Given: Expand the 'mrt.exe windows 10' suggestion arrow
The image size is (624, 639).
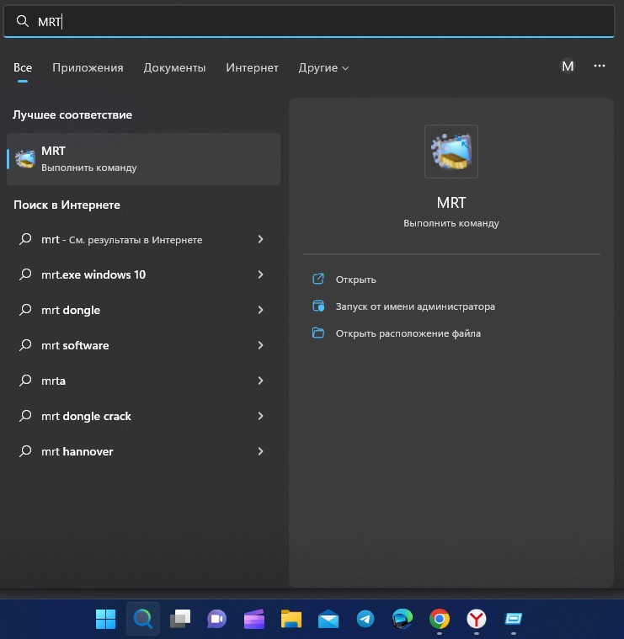Looking at the screenshot, I should coord(260,274).
